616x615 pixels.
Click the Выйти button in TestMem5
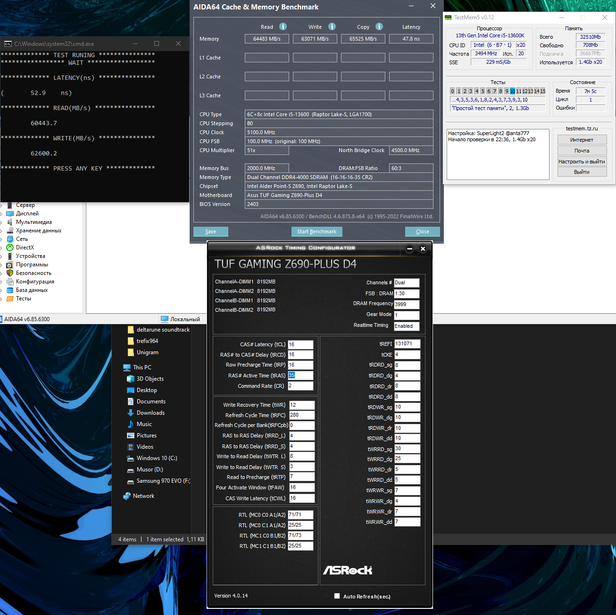[582, 172]
